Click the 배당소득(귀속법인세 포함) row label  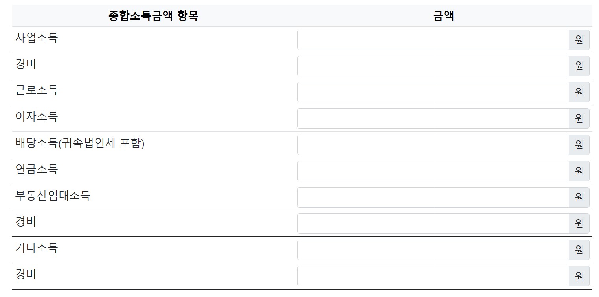point(80,143)
